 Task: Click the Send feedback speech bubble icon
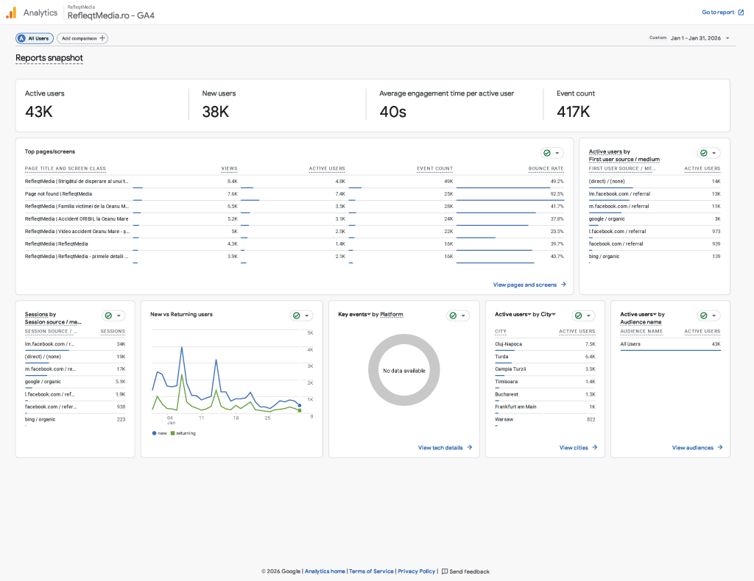point(445,571)
